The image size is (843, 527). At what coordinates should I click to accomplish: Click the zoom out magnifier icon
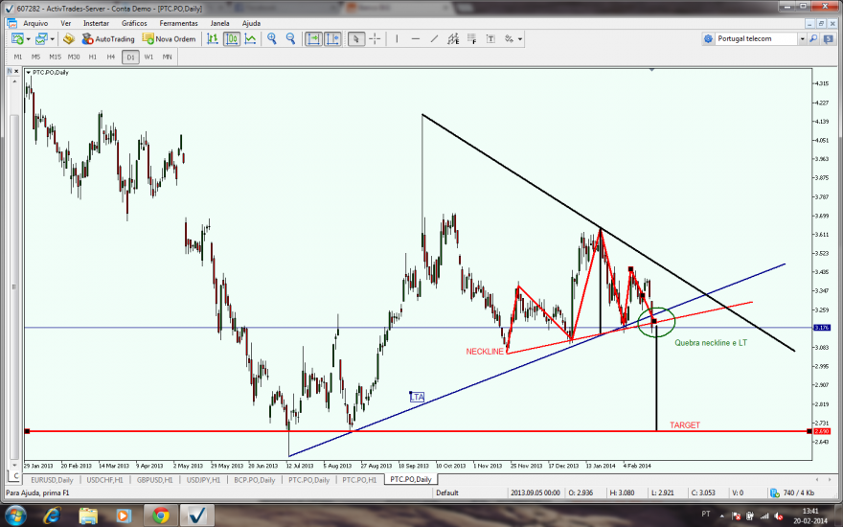point(291,38)
